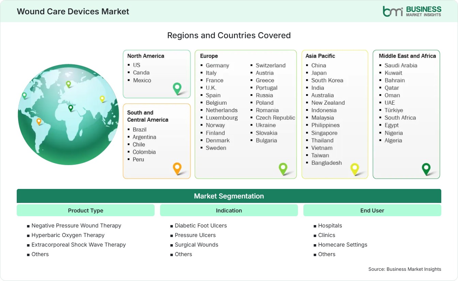Click 'South Africa' in Middle East list
The image size is (458, 281).
pyautogui.click(x=400, y=118)
